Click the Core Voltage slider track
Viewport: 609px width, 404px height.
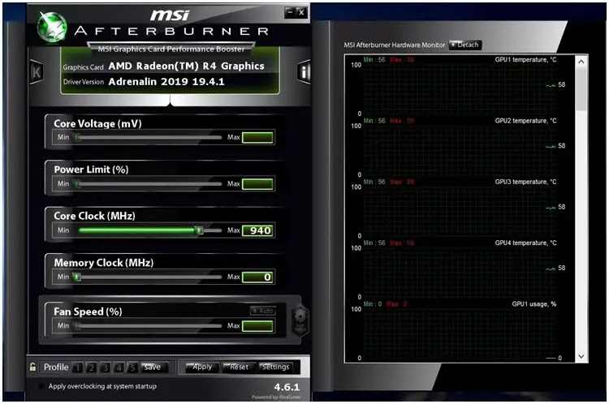click(149, 137)
